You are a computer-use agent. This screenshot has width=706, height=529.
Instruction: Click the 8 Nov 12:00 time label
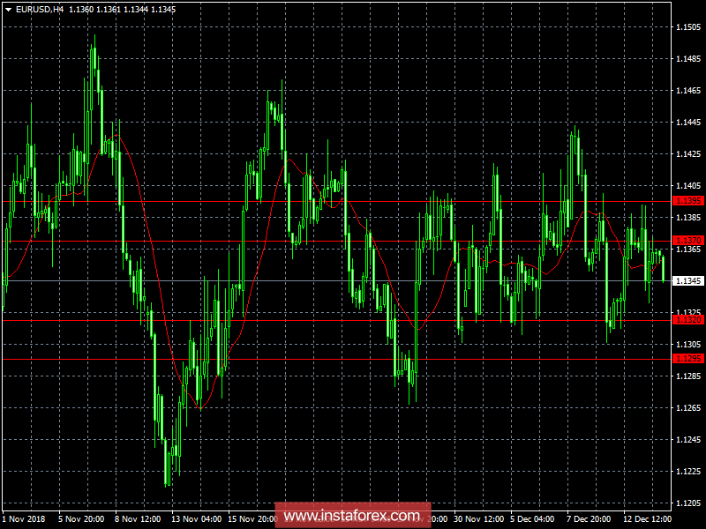pyautogui.click(x=138, y=519)
